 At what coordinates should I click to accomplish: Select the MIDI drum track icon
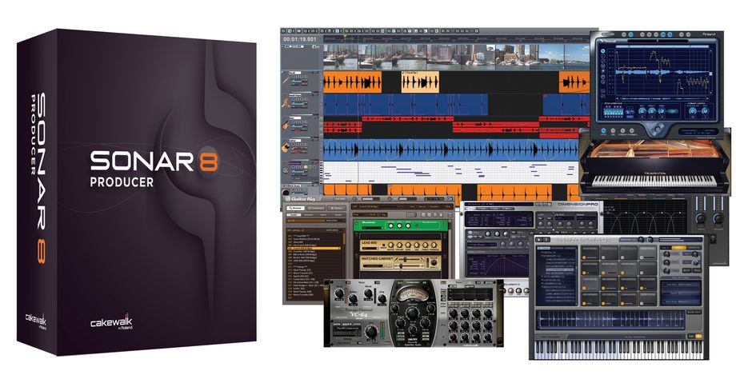pos(285,170)
